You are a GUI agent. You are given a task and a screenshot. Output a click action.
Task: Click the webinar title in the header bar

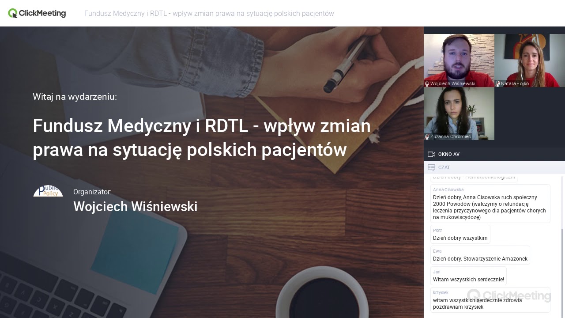click(209, 14)
